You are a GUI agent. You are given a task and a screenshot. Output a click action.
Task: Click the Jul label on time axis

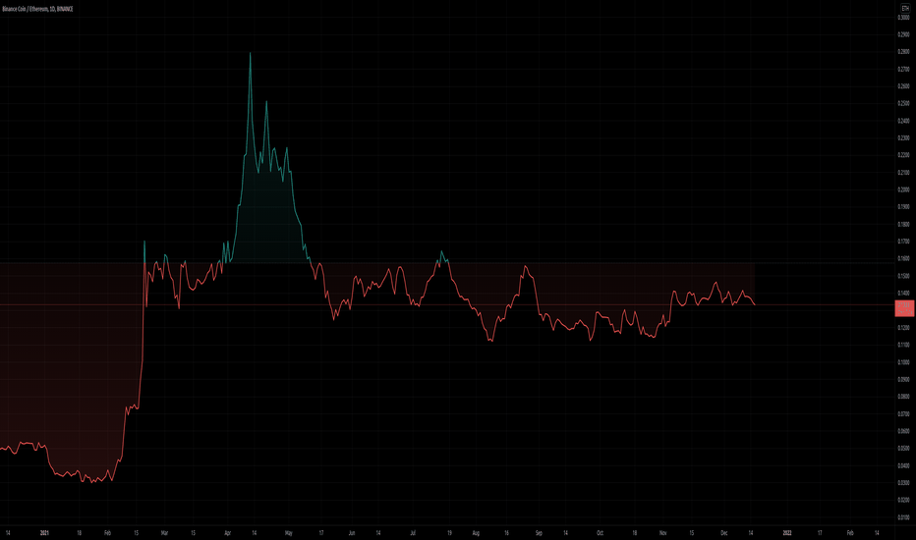pyautogui.click(x=413, y=533)
